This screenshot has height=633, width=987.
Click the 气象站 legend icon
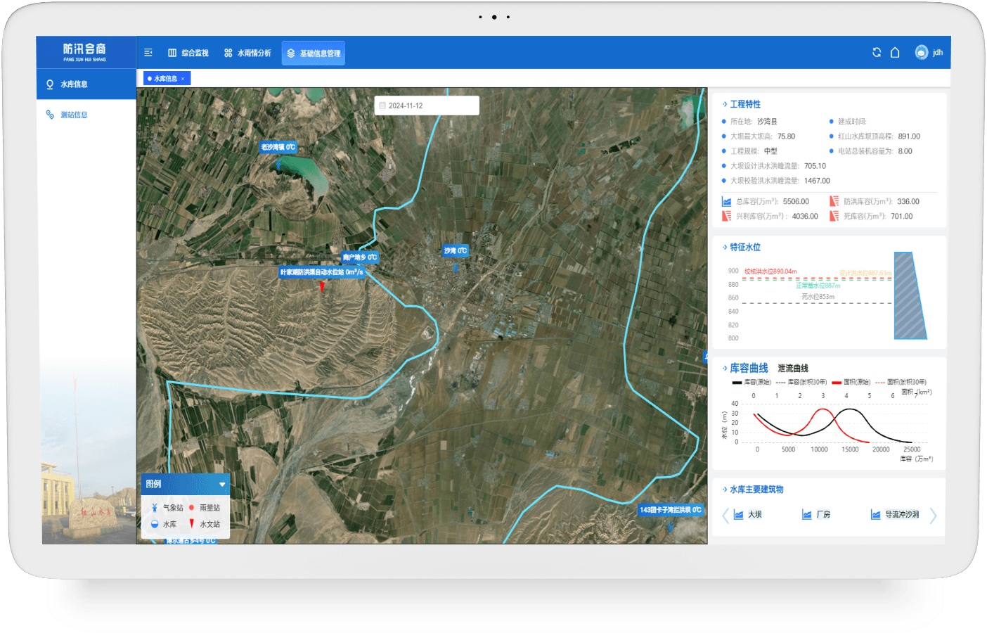pos(155,507)
